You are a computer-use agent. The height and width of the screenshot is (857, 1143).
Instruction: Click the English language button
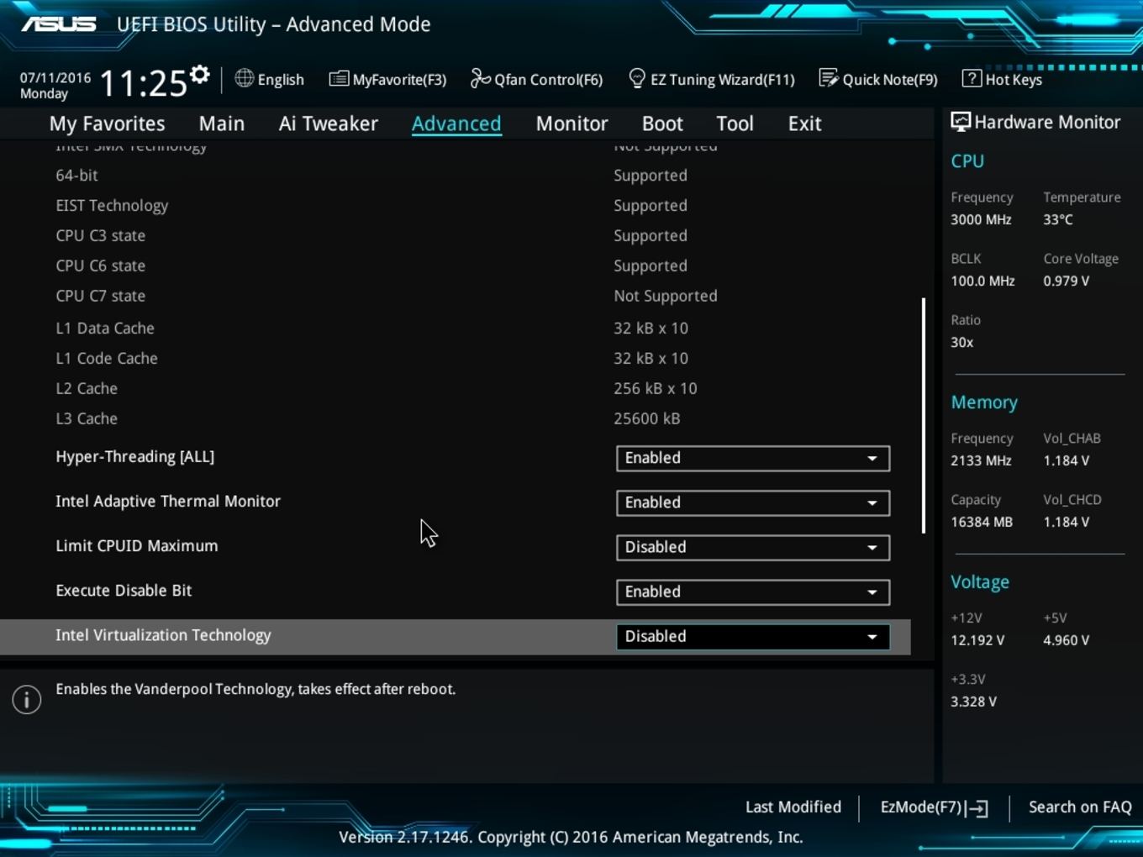click(x=269, y=79)
